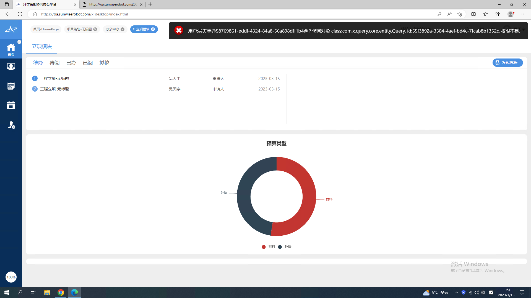Close the 项目策划-无标题 tab
The image size is (531, 298).
95,29
